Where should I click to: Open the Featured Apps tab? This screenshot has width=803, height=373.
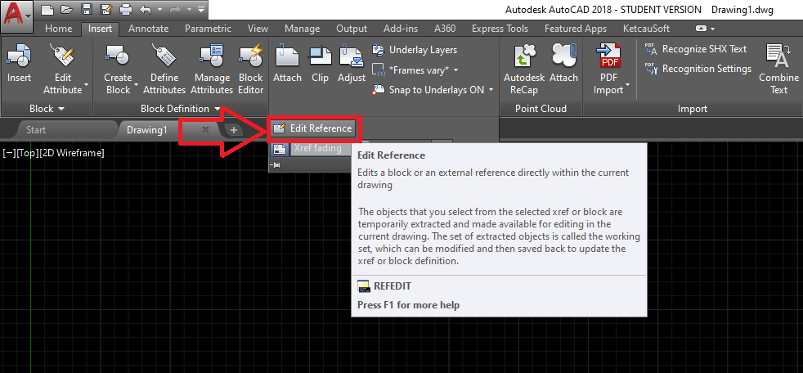575,29
